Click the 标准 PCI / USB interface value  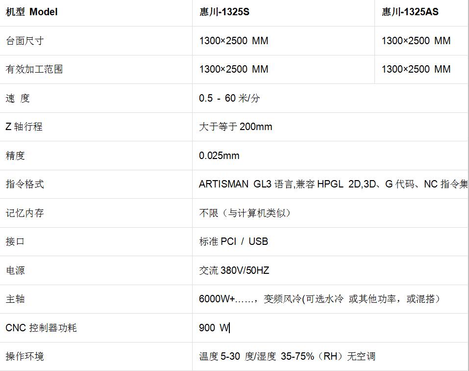pyautogui.click(x=233, y=241)
